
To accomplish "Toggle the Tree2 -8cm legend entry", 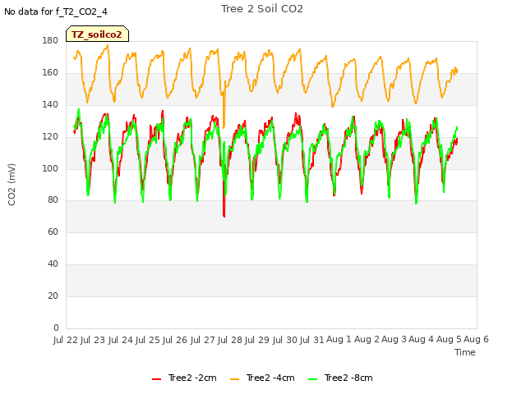I will [340, 378].
